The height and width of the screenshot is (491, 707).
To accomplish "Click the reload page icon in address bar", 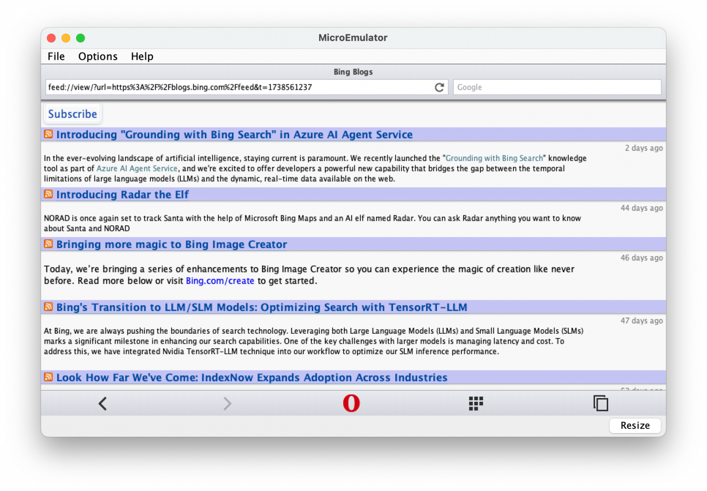I will (x=439, y=88).
